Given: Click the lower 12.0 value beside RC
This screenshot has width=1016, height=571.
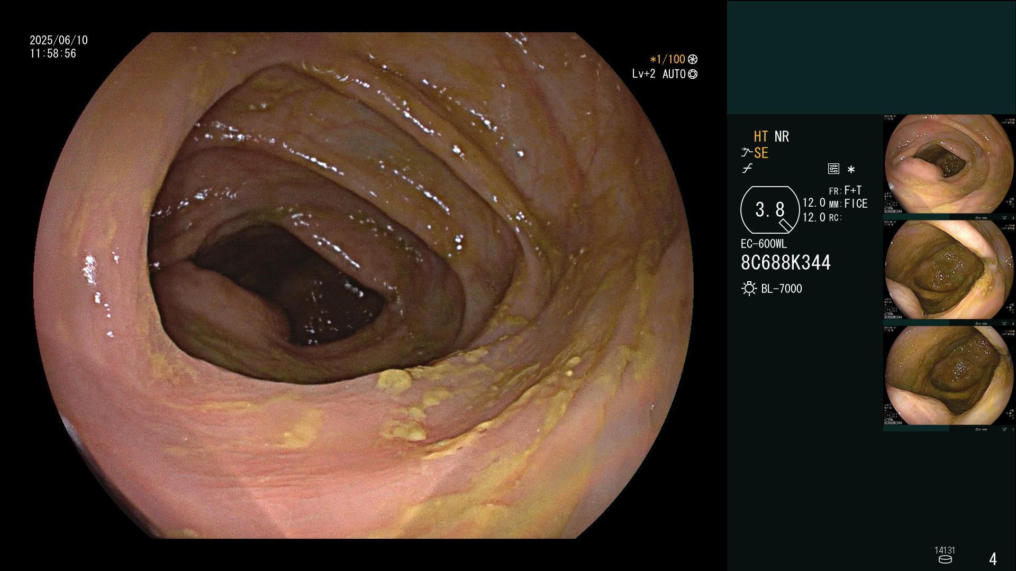Looking at the screenshot, I should click(x=814, y=217).
